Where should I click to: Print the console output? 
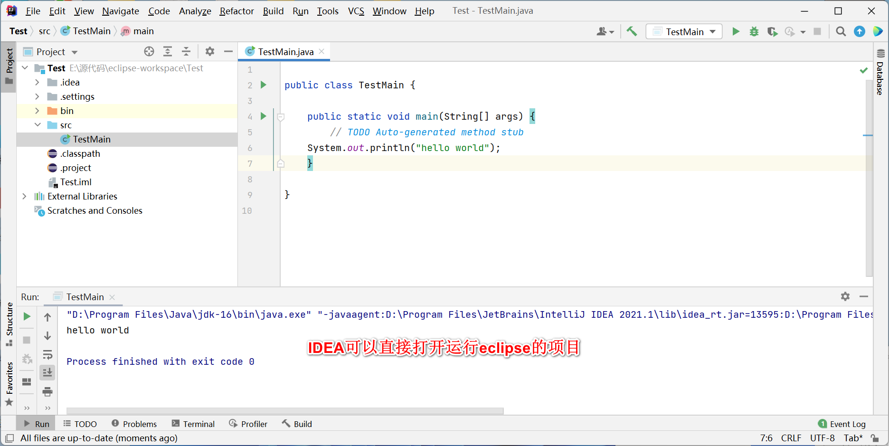click(x=47, y=392)
